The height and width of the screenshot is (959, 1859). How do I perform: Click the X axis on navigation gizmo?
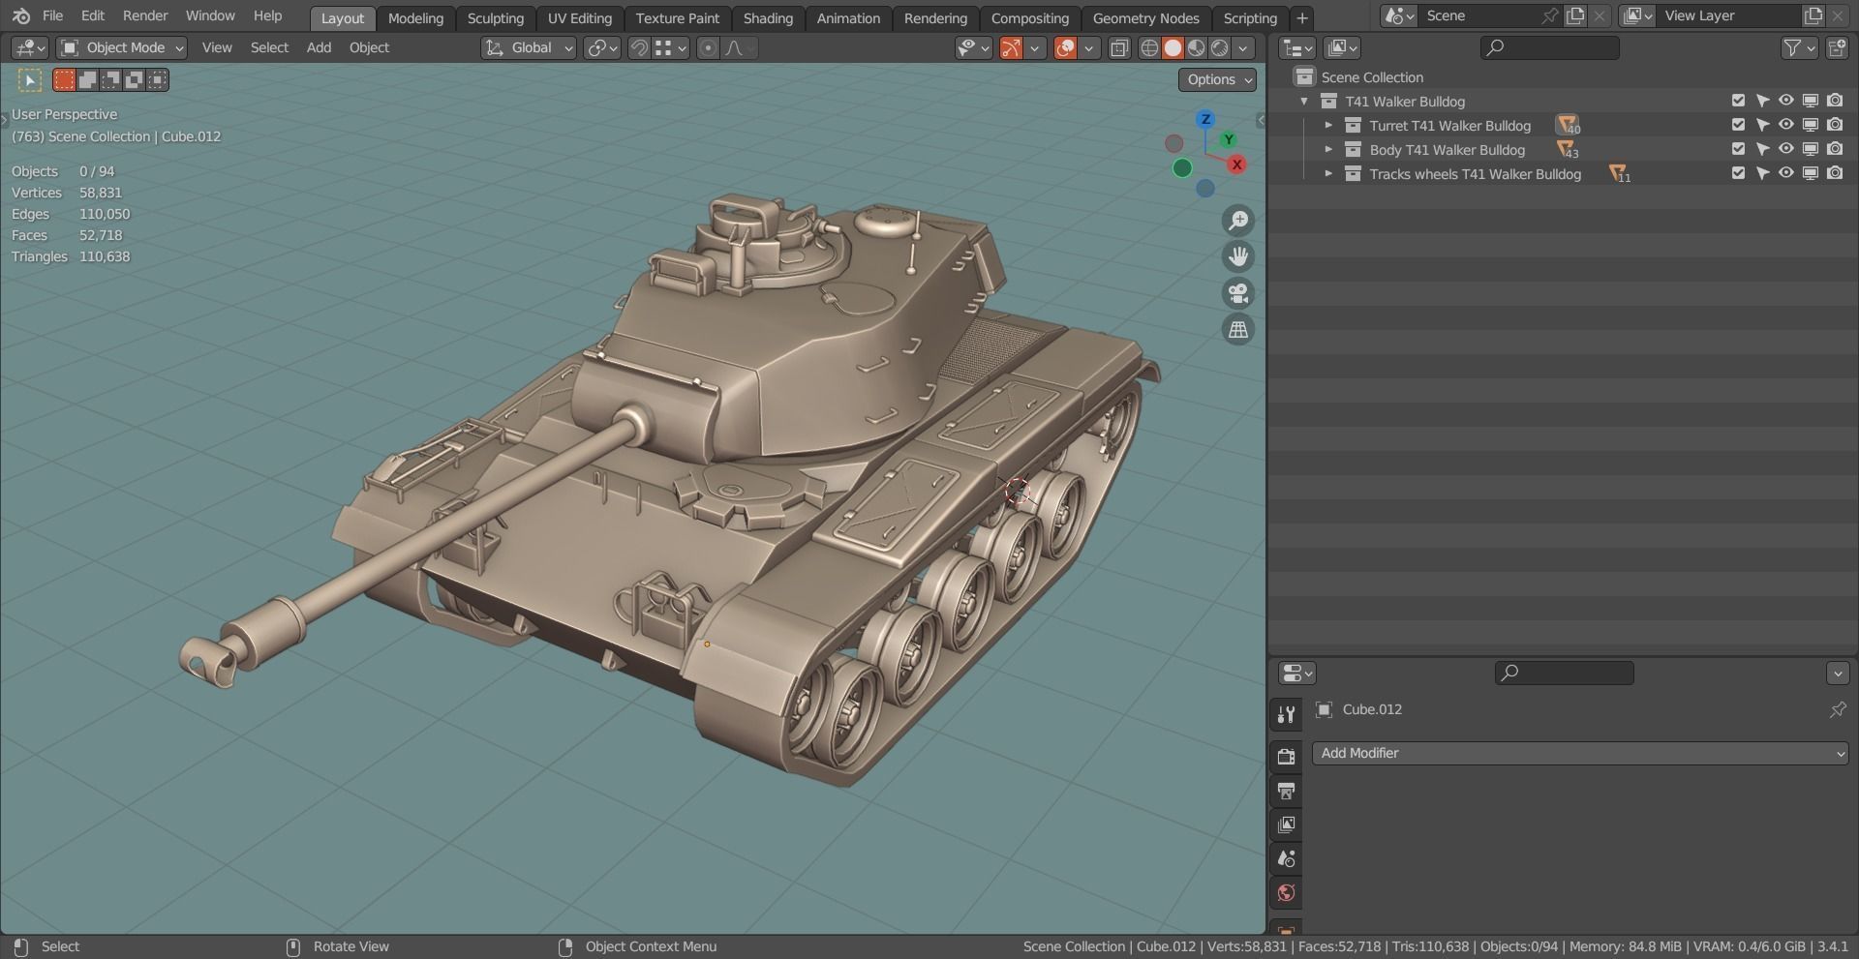tap(1236, 165)
